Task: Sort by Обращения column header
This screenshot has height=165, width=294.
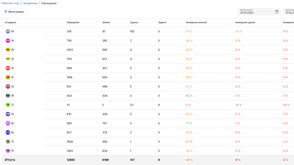Action: click(x=73, y=22)
